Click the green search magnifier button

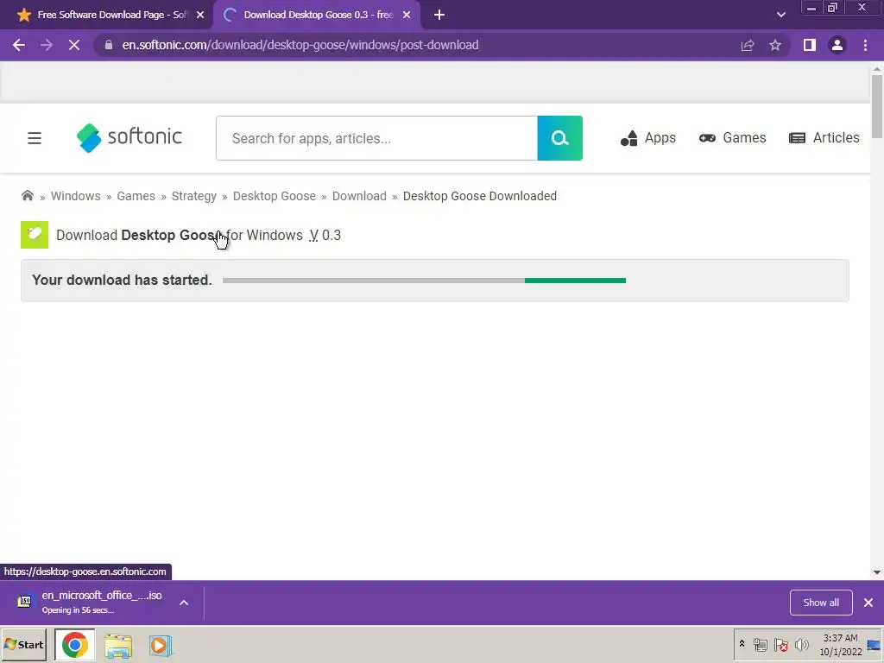(x=559, y=138)
